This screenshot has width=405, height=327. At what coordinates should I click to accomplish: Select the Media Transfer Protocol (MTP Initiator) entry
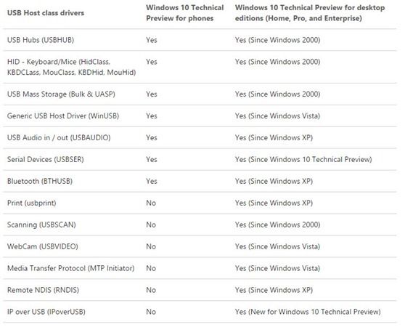[x=71, y=268]
